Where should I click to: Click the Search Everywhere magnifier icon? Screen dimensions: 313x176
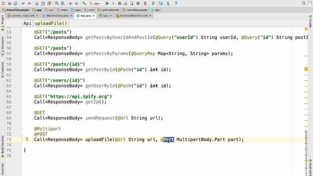coord(304,3)
